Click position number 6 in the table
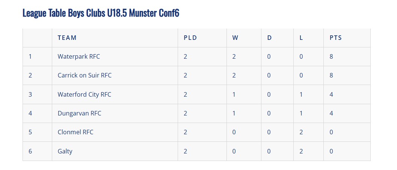 30,151
